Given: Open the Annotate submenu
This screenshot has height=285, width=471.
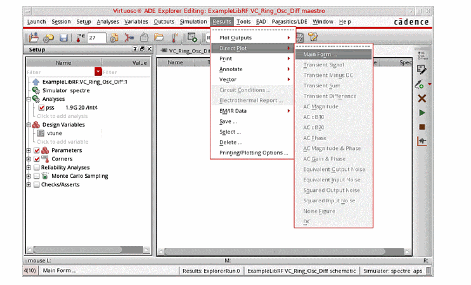Looking at the screenshot, I should [253, 69].
